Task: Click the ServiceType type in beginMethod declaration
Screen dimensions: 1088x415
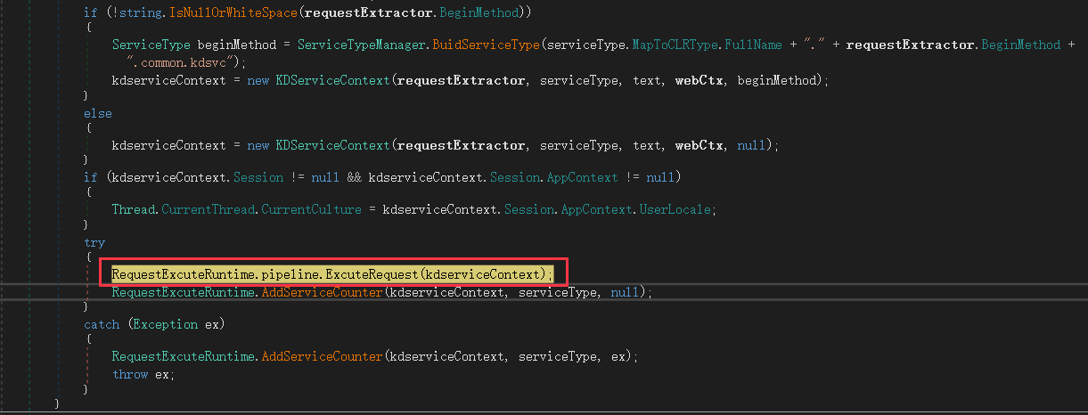Action: (x=151, y=45)
